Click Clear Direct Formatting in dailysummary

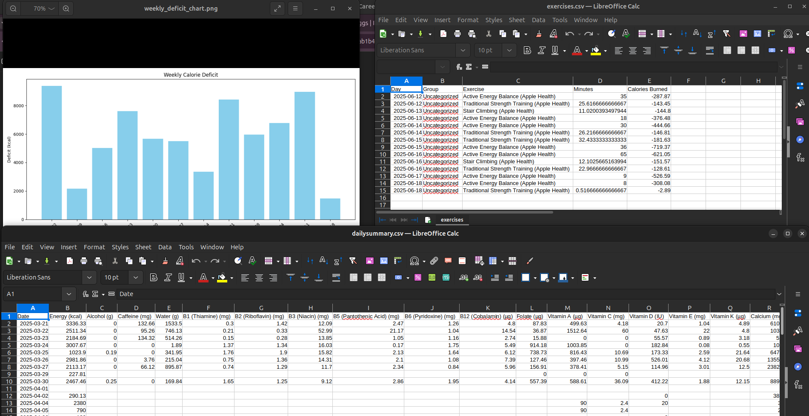pyautogui.click(x=180, y=261)
